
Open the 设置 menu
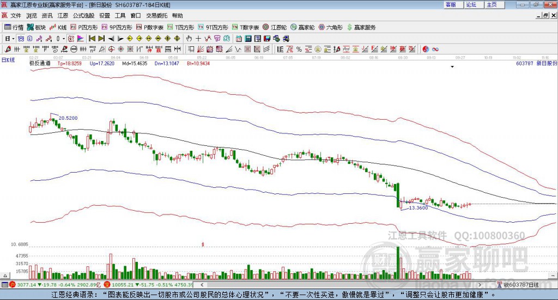pos(105,16)
